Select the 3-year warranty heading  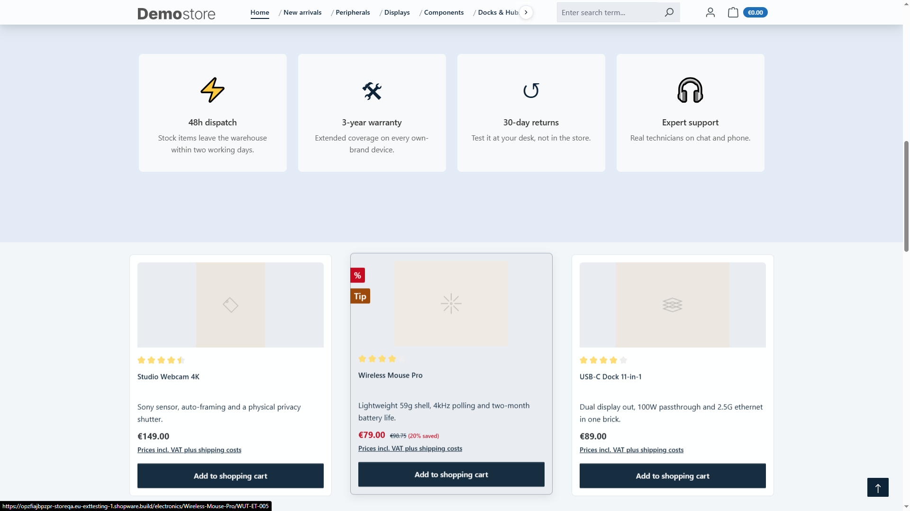point(372,123)
